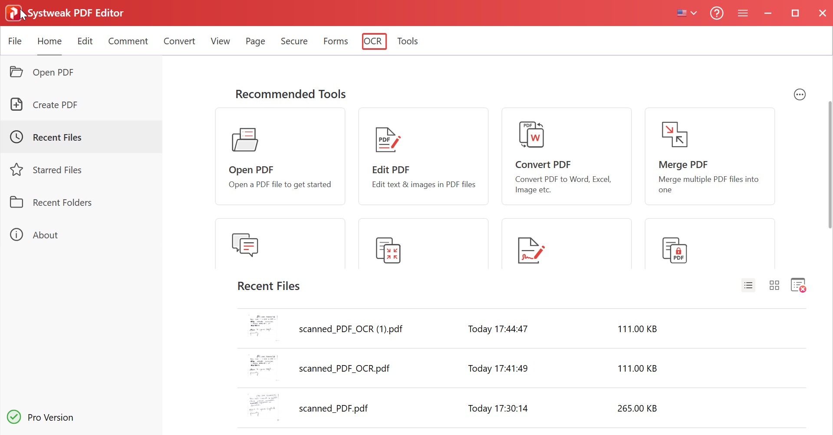This screenshot has height=435, width=833.
Task: Open the Secure tab
Action: point(294,41)
